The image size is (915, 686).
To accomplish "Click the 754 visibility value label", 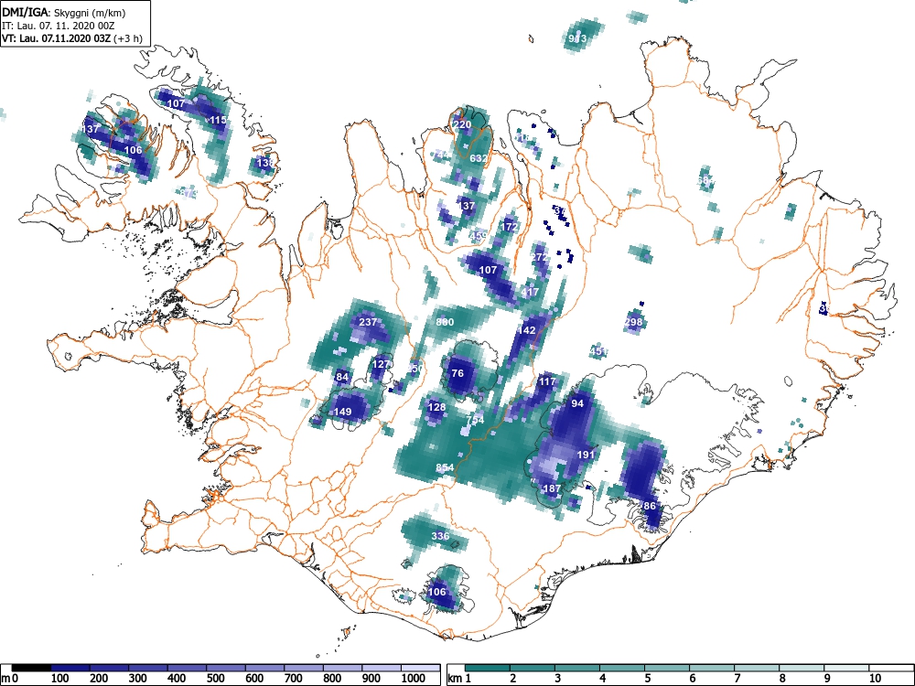I will 475,420.
